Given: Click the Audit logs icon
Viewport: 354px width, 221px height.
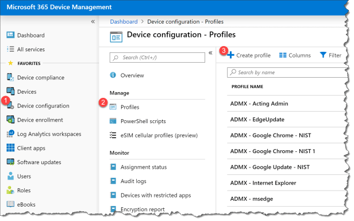Looking at the screenshot, I should (113, 181).
